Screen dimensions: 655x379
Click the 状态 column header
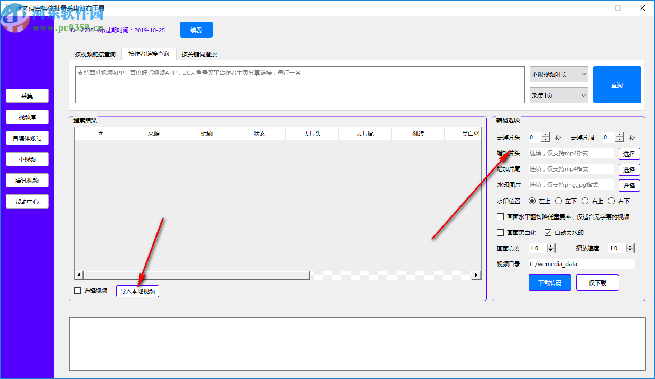(260, 134)
